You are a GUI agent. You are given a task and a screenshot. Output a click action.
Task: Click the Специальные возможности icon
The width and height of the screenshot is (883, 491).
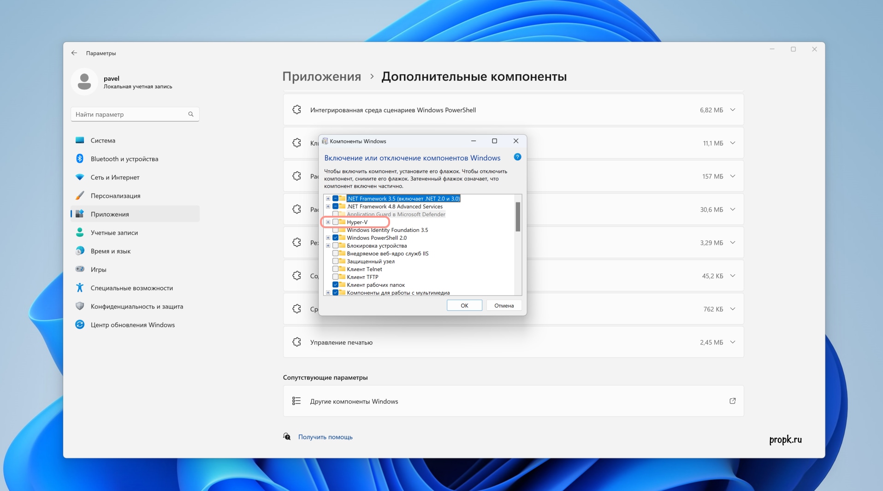tap(80, 288)
